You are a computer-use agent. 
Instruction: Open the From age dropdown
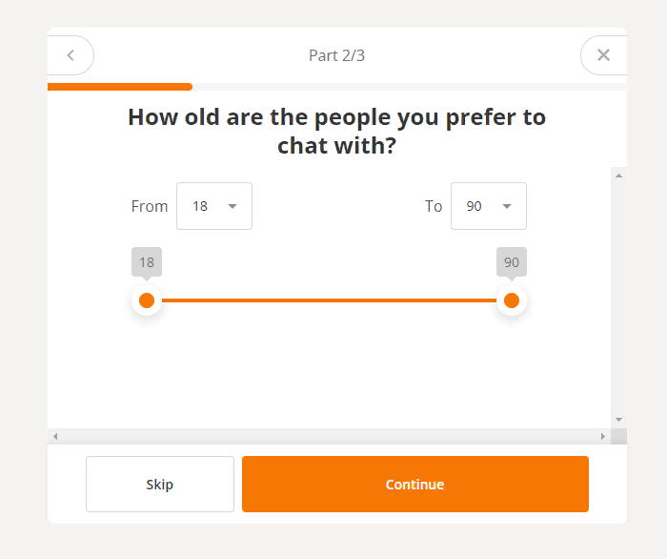point(214,206)
